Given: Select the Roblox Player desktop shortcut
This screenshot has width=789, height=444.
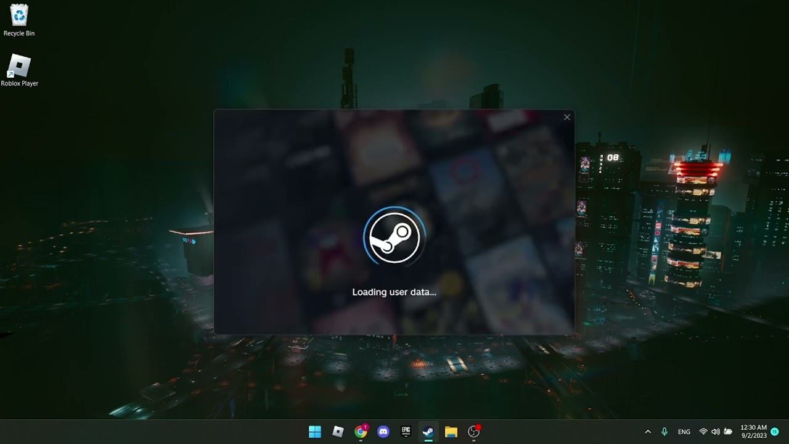Looking at the screenshot, I should tap(20, 70).
